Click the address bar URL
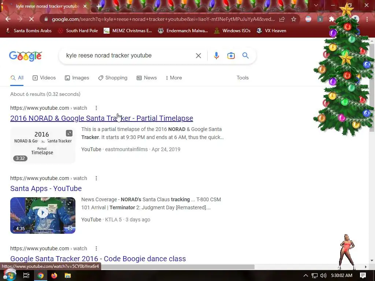 coord(163,19)
